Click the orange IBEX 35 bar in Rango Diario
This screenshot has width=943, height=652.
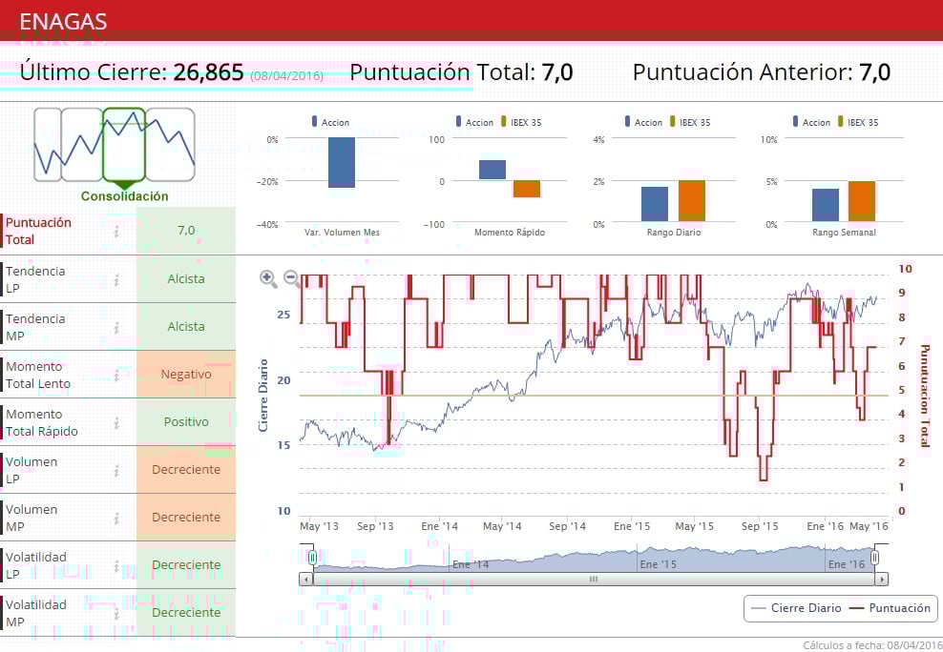pos(692,200)
